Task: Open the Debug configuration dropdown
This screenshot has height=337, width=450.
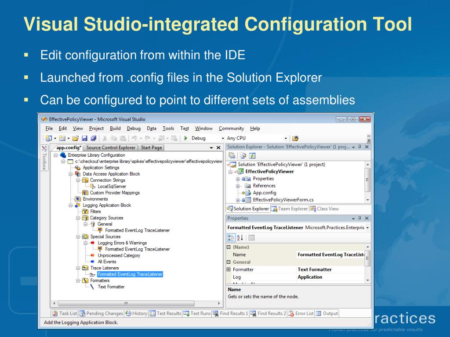Action: [223, 138]
